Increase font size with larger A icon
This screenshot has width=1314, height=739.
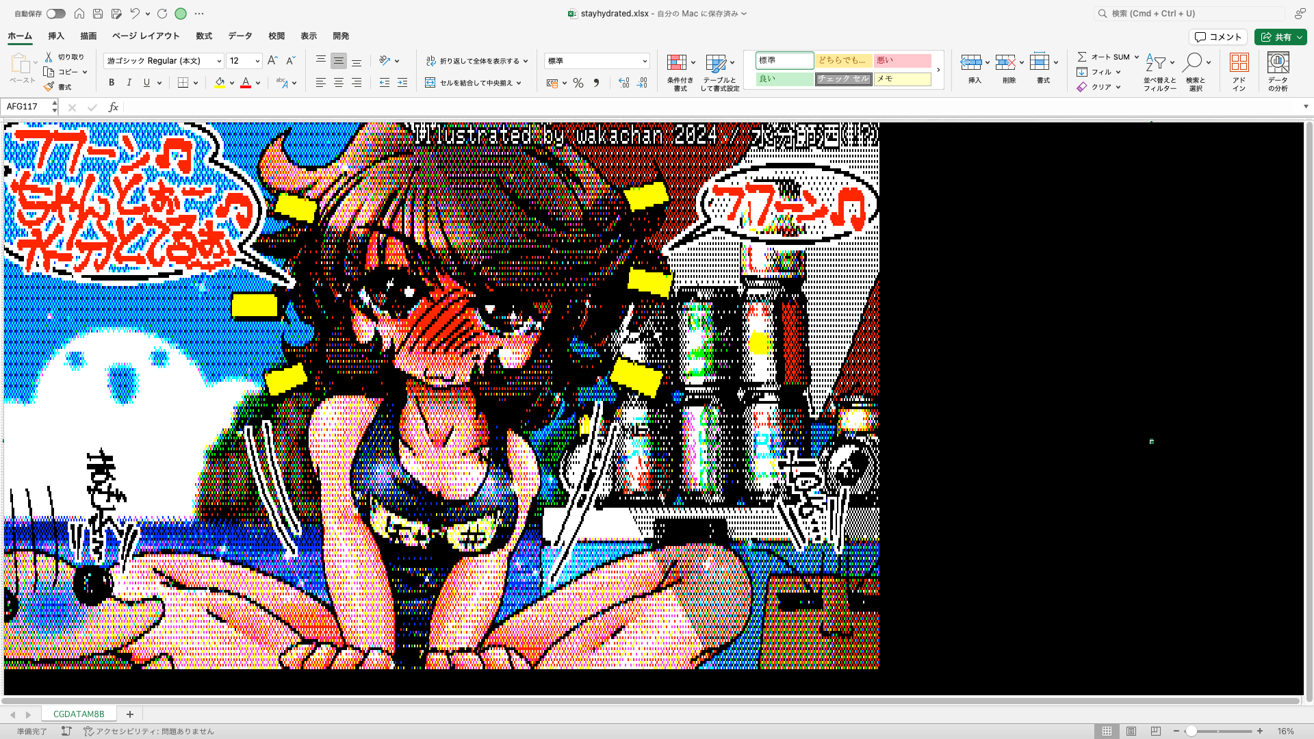(272, 61)
